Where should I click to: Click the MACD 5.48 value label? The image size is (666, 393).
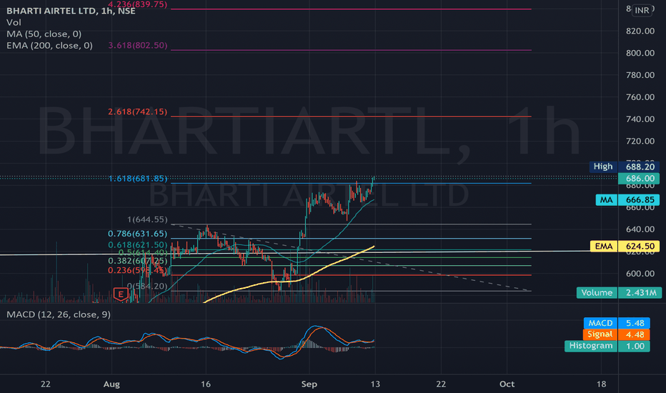point(616,323)
